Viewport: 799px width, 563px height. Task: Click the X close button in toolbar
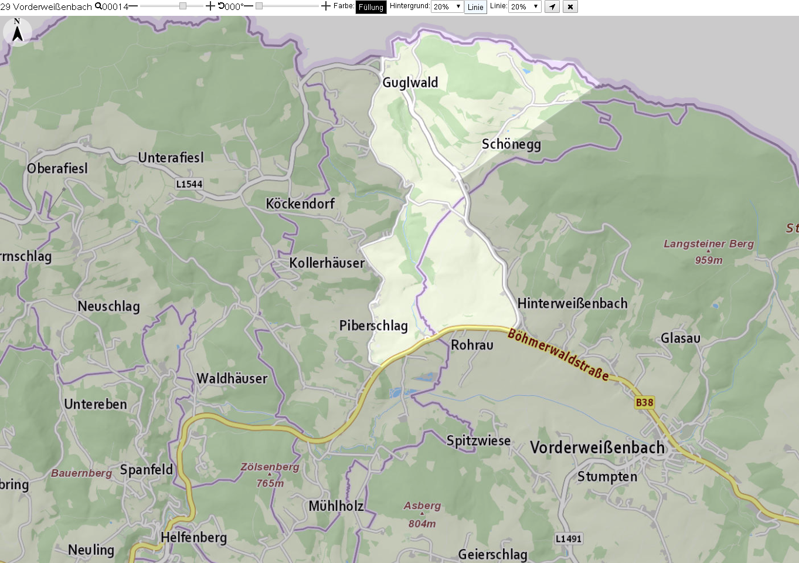tap(570, 6)
